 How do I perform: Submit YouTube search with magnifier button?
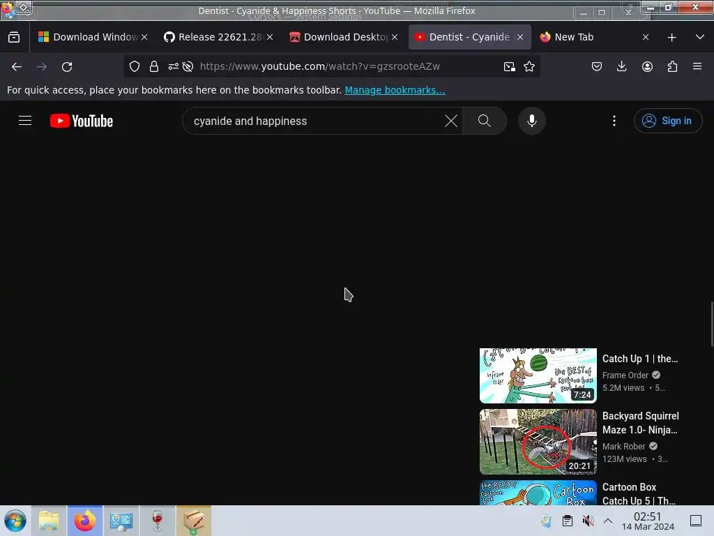tap(485, 121)
